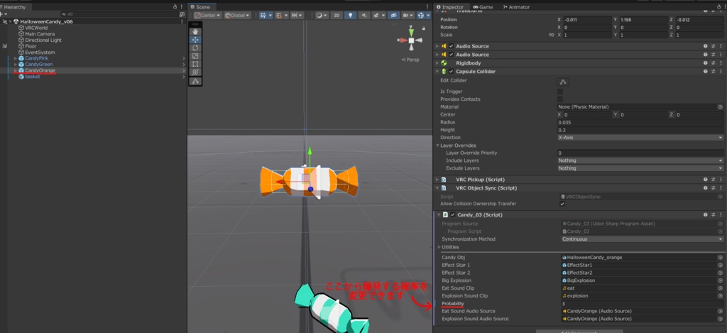Expand the CandyPink object
The width and height of the screenshot is (727, 333).
(16, 58)
